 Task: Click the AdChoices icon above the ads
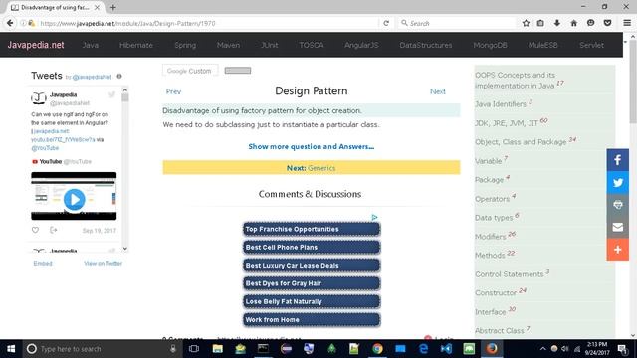(x=374, y=218)
